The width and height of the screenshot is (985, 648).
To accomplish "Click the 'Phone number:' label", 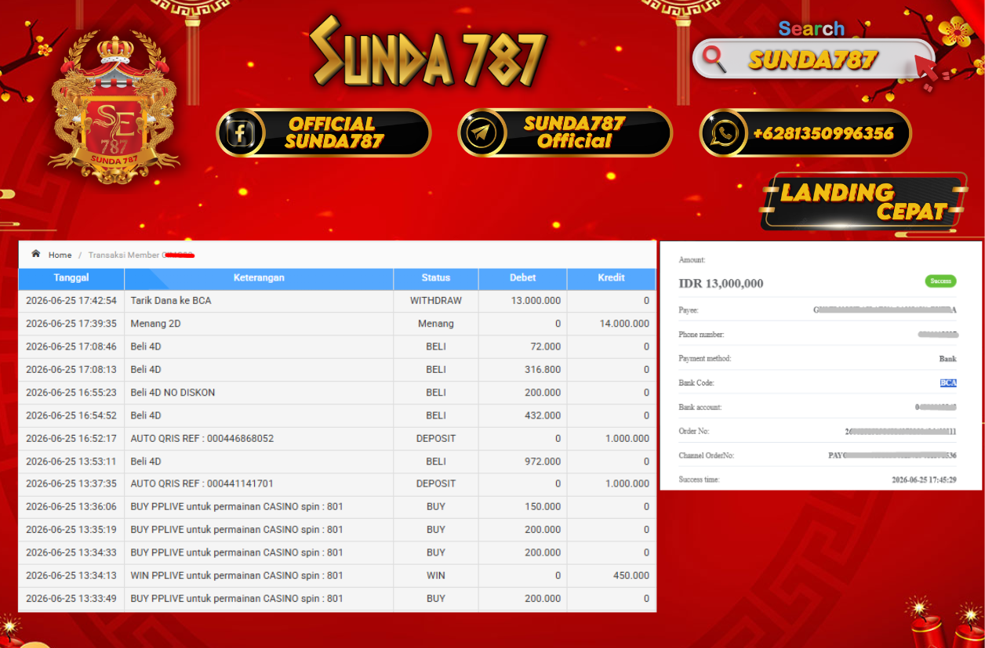I will tap(701, 335).
